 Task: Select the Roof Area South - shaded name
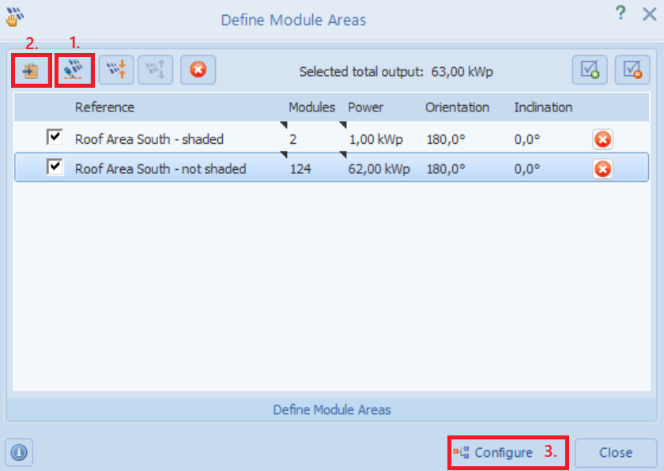[x=149, y=140]
